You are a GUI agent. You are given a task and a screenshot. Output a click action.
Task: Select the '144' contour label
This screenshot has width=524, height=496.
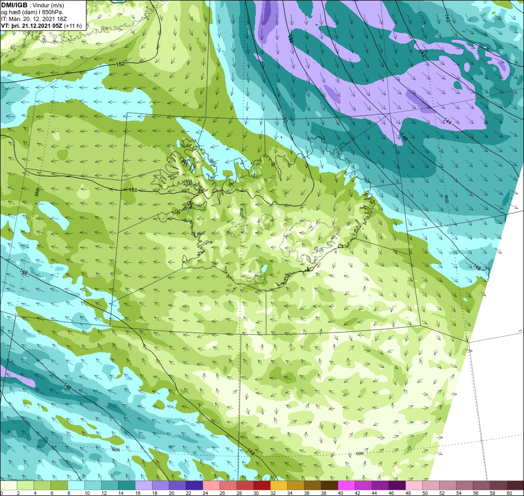[x=448, y=122]
